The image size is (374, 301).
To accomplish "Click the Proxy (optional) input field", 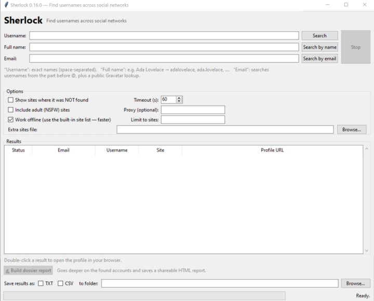I will pos(193,110).
